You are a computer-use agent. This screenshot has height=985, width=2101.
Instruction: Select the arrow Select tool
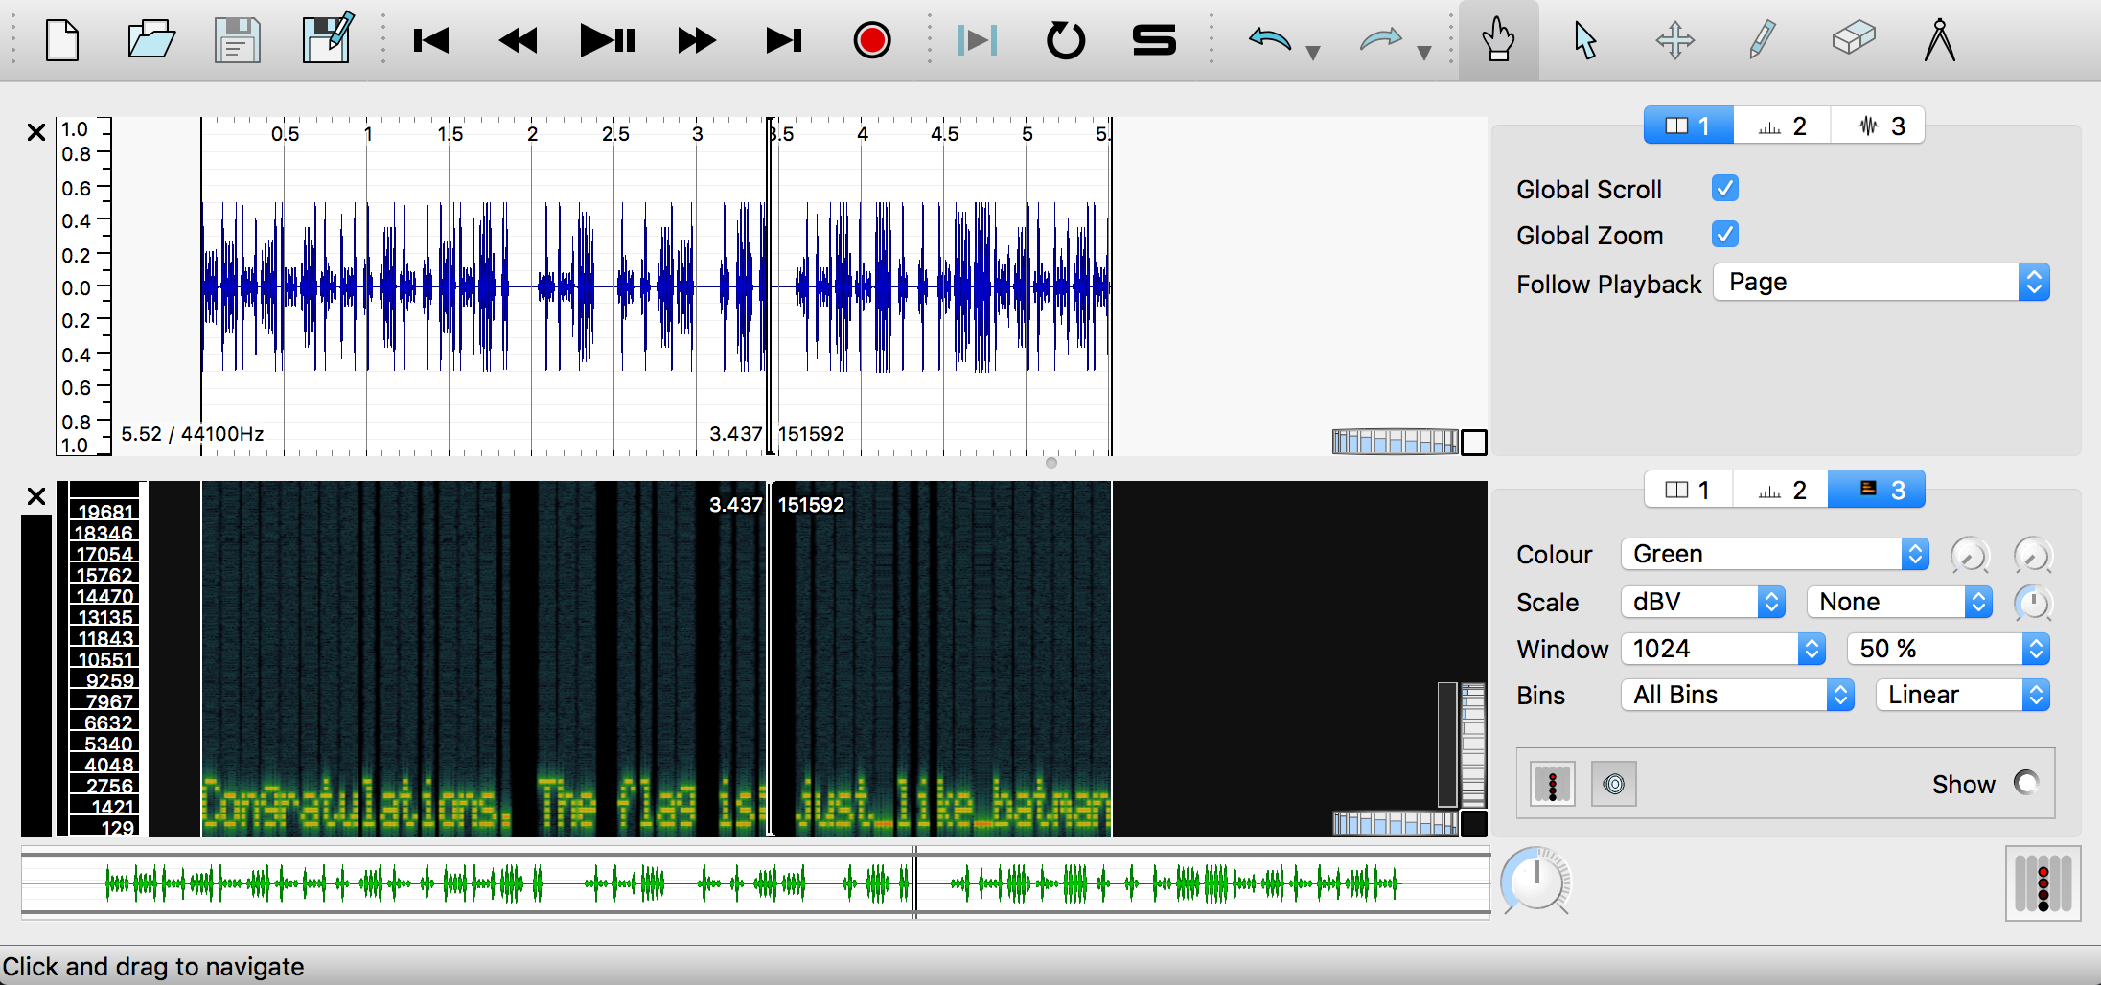pos(1585,41)
